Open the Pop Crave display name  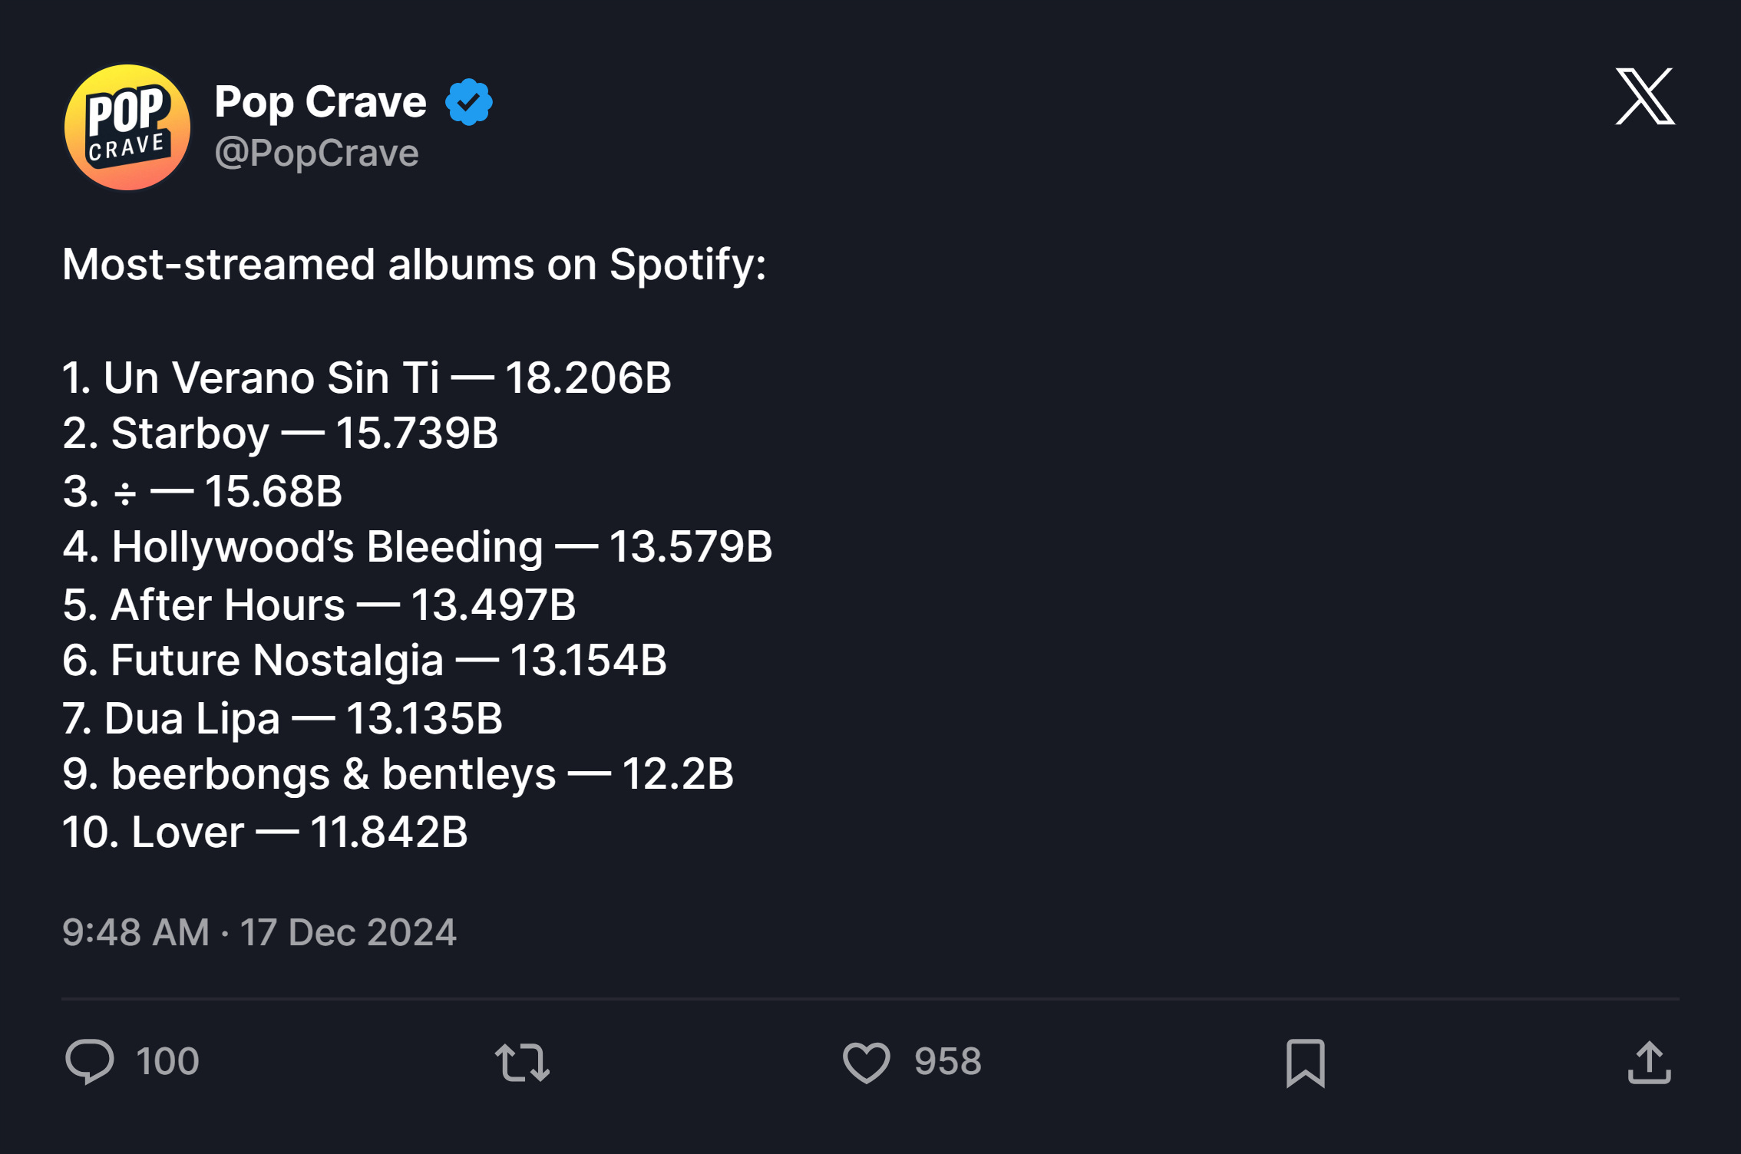[x=320, y=101]
